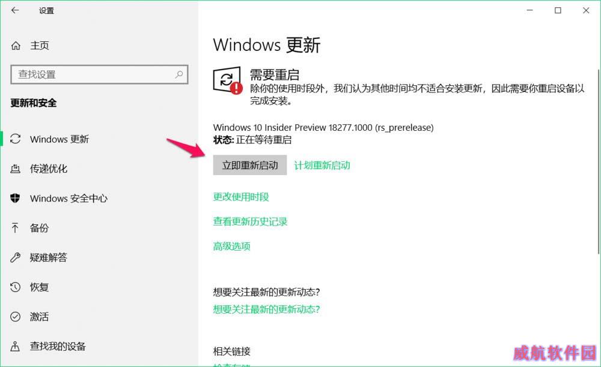Image resolution: width=601 pixels, height=367 pixels.
Task: Click the vertical scrollbar on the right
Action: click(x=599, y=161)
